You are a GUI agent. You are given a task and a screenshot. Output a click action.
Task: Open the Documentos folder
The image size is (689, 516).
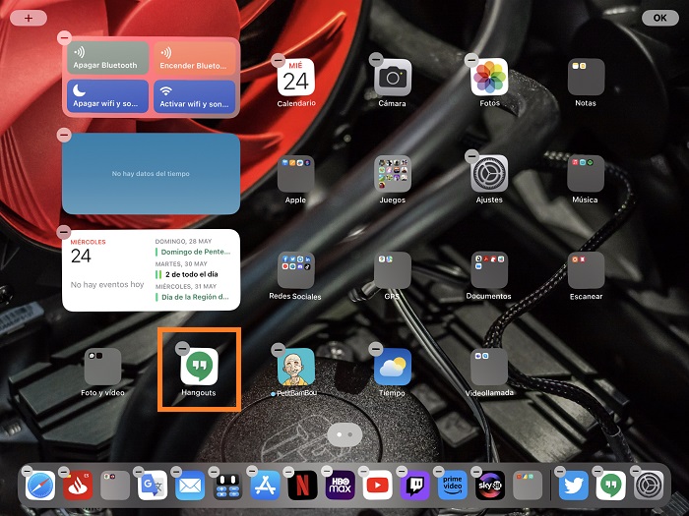tap(489, 270)
